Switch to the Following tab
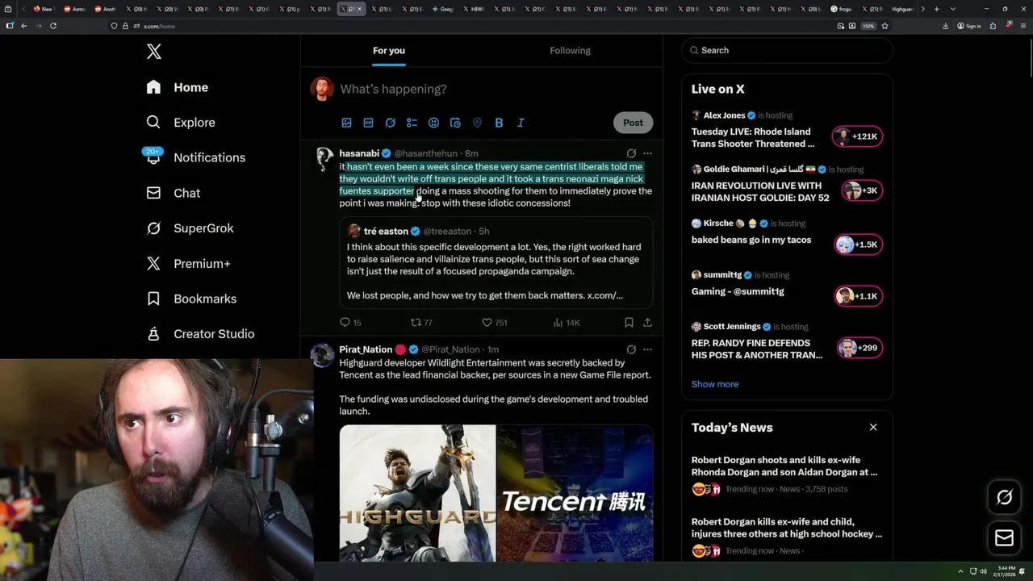Image resolution: width=1033 pixels, height=581 pixels. tap(570, 51)
